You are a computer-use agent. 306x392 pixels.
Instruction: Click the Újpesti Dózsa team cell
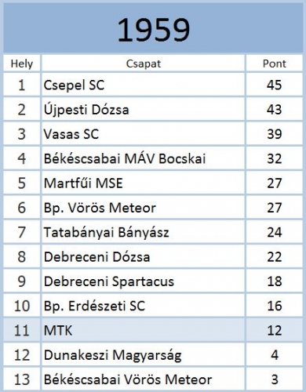(143, 109)
